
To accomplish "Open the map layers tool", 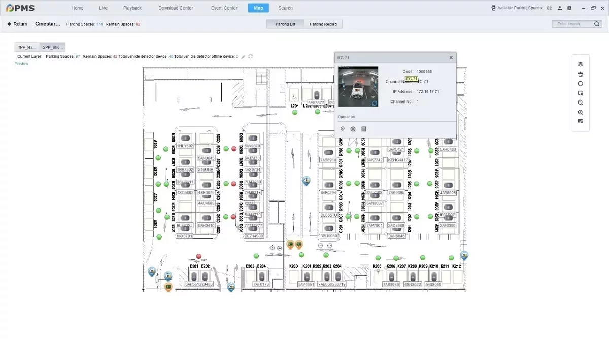I will click(x=580, y=64).
